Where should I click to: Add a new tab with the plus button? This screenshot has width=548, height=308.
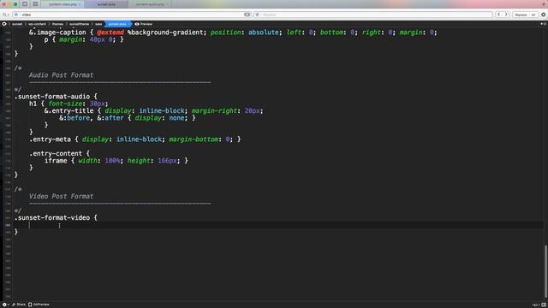tap(545, 4)
